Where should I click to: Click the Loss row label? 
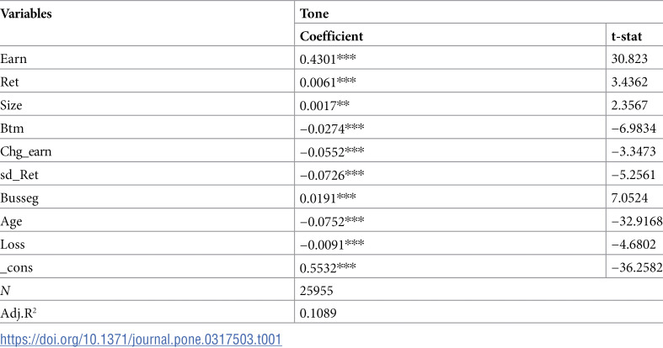(13, 245)
